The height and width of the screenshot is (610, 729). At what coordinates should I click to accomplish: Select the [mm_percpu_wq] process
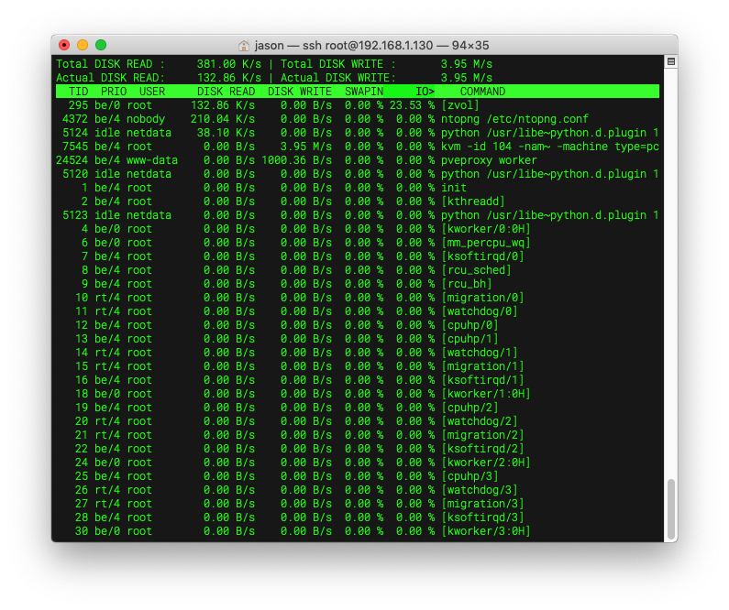point(486,243)
